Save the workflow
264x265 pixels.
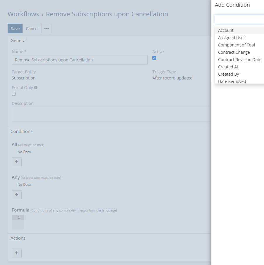tap(15, 29)
